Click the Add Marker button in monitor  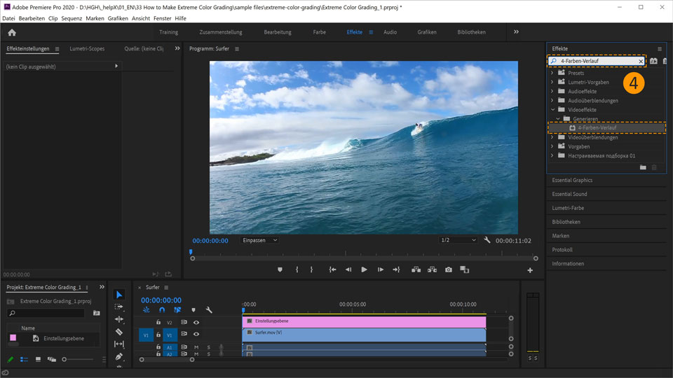[280, 269]
